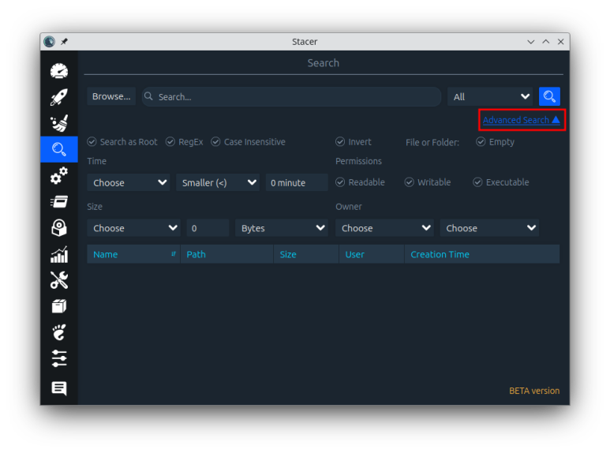Sort results by User column

click(x=372, y=254)
